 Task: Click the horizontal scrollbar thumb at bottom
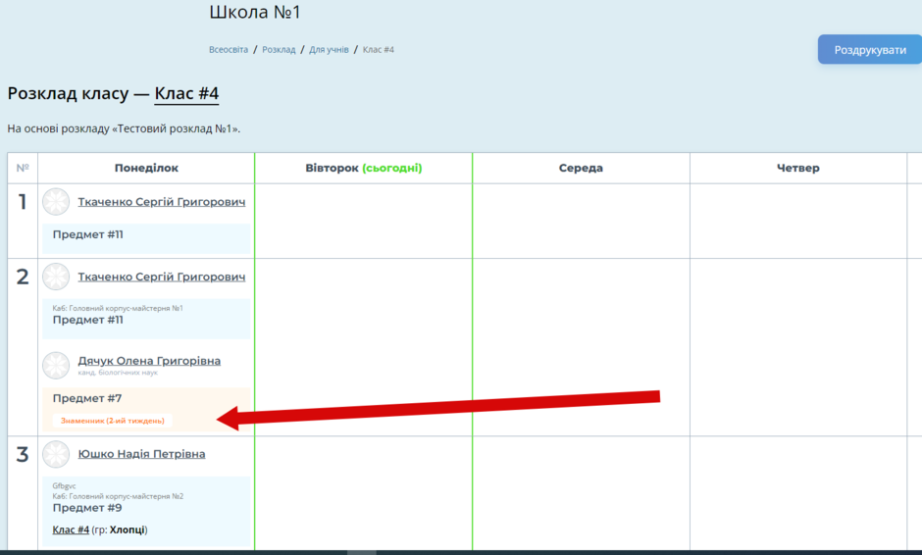(362, 553)
